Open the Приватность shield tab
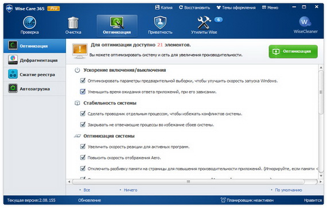This screenshot has height=208, width=327. coord(160,25)
